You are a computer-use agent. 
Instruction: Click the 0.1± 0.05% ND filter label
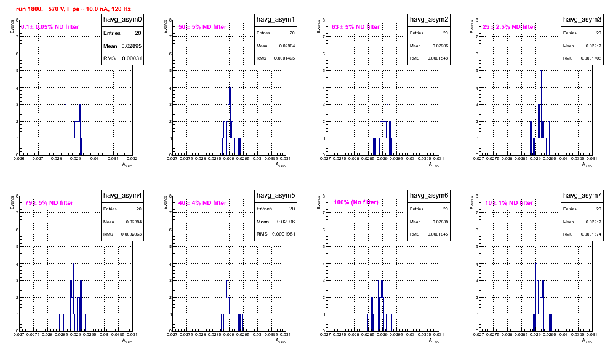pyautogui.click(x=50, y=27)
